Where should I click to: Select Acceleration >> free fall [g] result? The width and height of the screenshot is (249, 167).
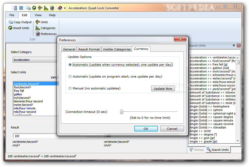[212, 64]
